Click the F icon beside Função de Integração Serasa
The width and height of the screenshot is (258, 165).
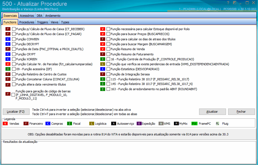pyautogui.click(x=103, y=74)
